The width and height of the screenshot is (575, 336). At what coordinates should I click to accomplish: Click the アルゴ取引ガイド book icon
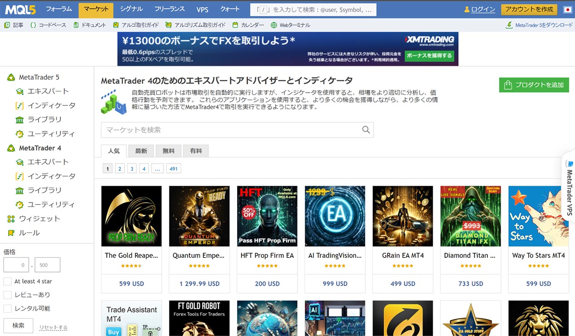point(116,25)
